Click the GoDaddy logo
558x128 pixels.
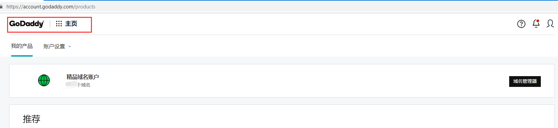tap(27, 24)
